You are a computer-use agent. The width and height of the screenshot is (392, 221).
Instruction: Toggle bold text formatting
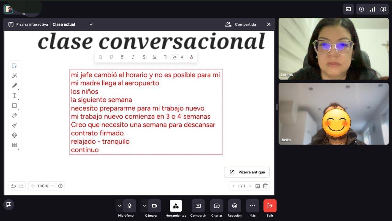[x=122, y=57]
